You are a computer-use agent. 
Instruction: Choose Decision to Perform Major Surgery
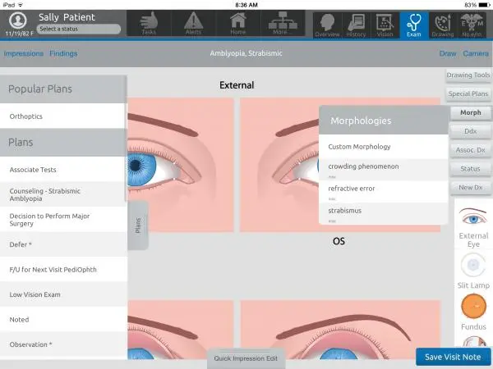(63, 220)
